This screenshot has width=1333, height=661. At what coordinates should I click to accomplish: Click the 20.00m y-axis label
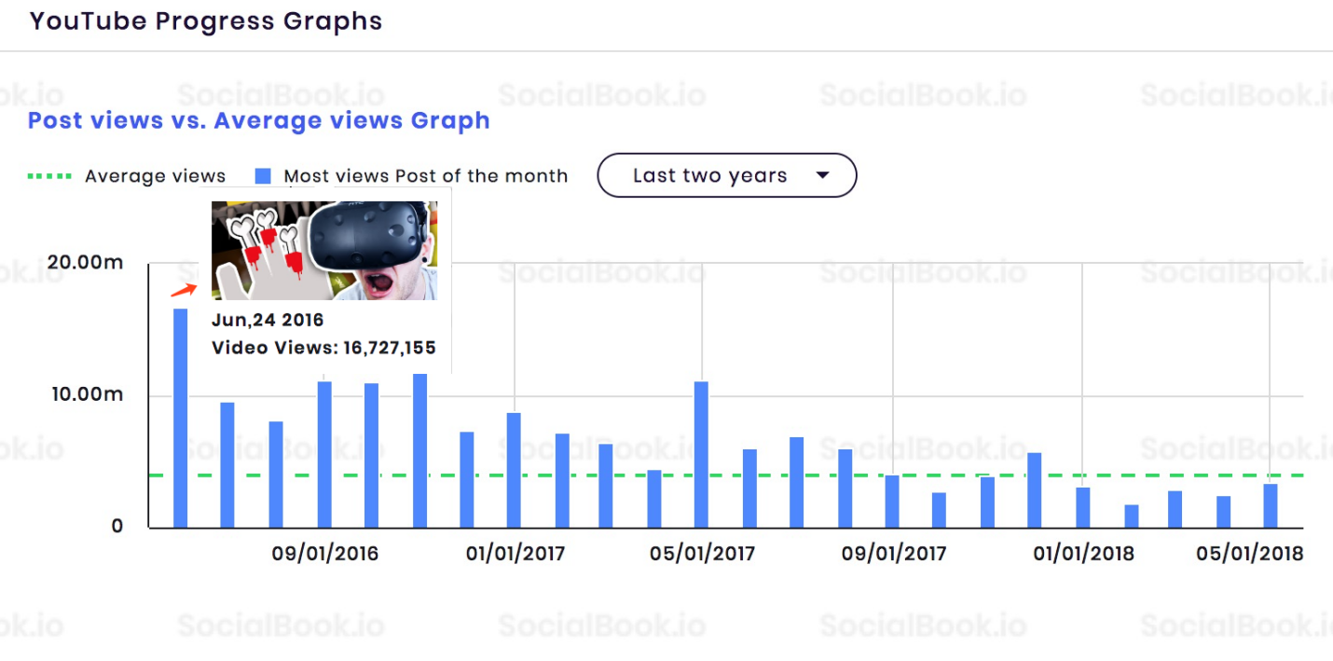tap(85, 262)
